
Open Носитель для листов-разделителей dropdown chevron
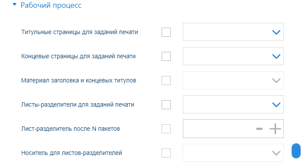tap(276, 153)
